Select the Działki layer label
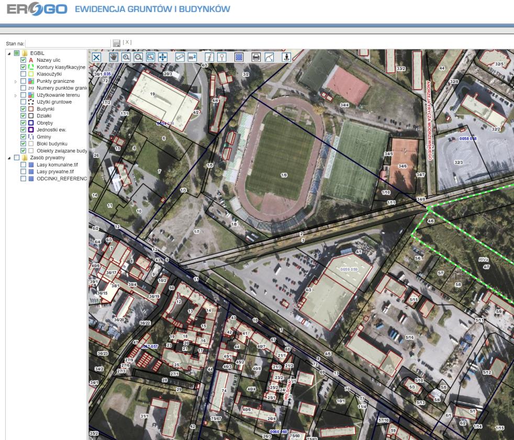 44,116
